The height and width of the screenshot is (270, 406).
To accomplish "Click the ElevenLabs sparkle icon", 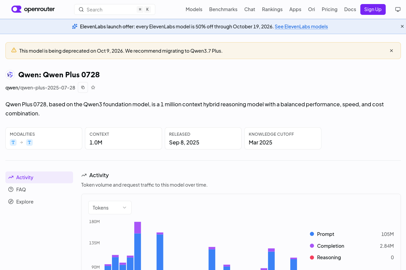I will pos(75,26).
